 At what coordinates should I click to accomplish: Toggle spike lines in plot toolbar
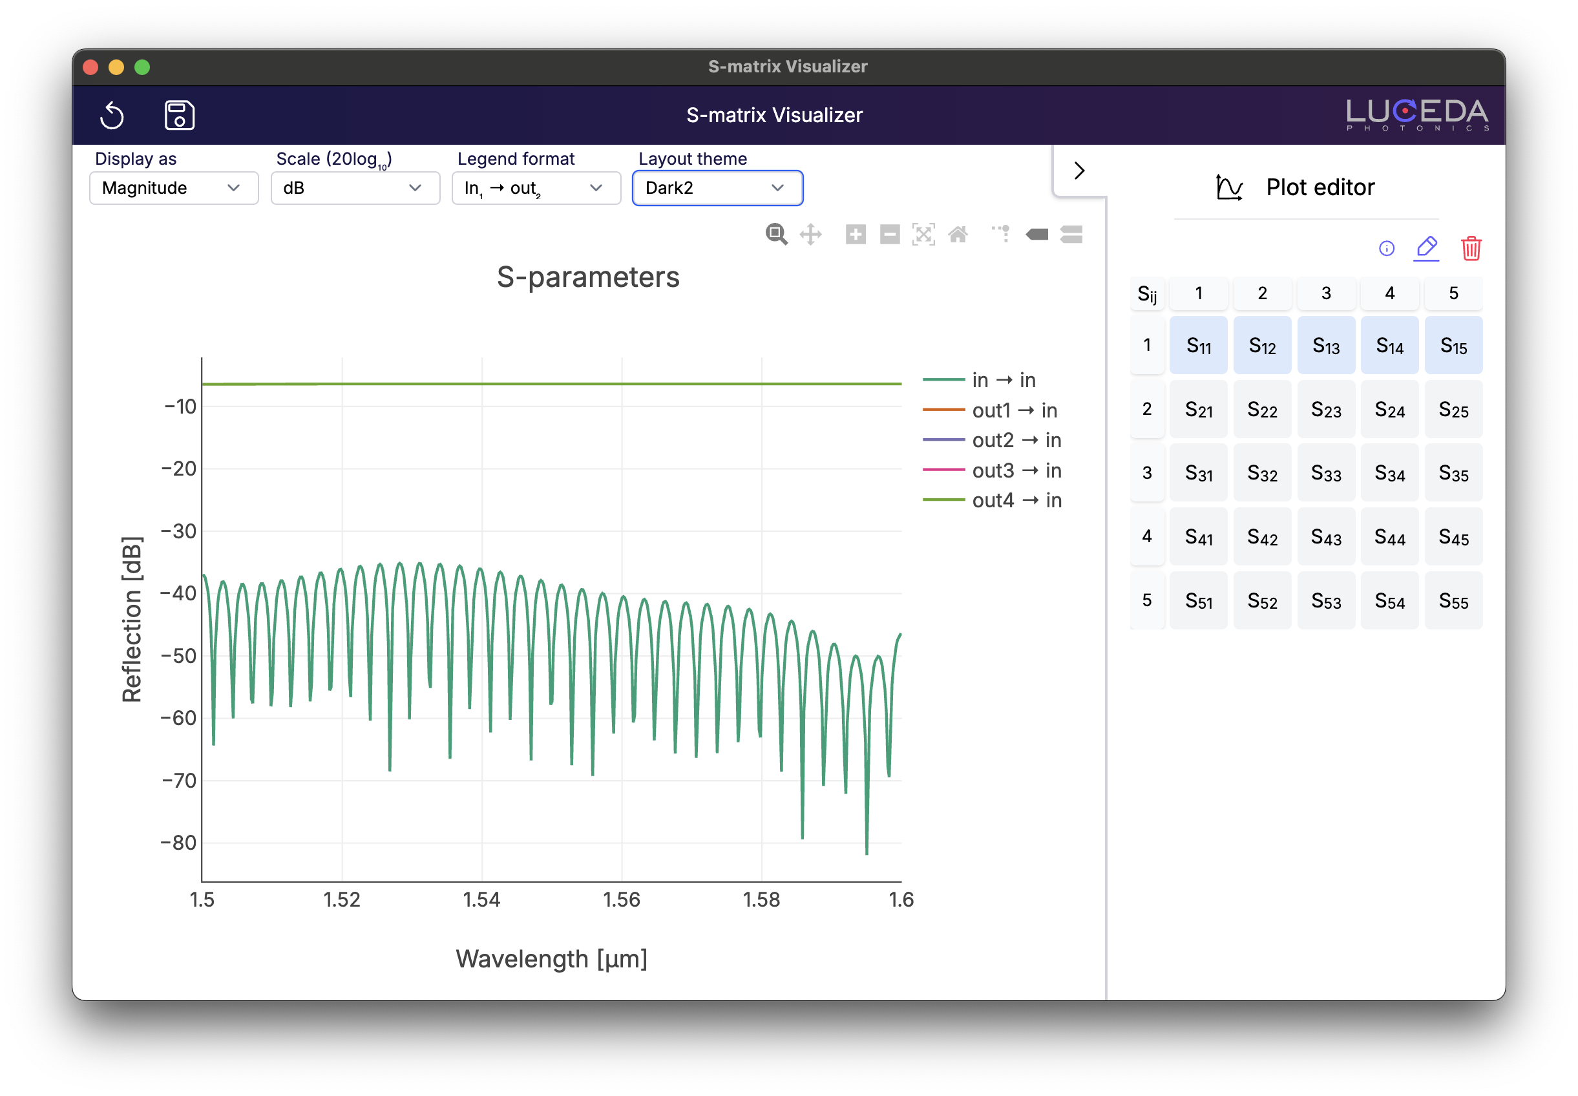(1002, 234)
